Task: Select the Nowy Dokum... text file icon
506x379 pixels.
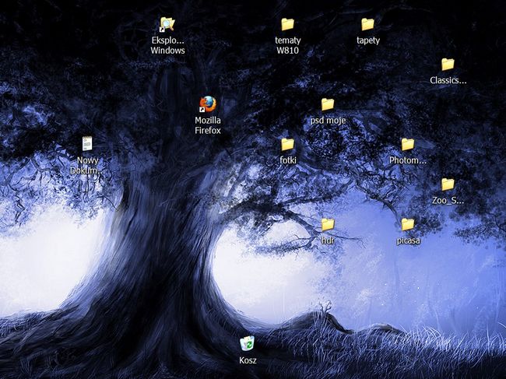Action: point(87,144)
